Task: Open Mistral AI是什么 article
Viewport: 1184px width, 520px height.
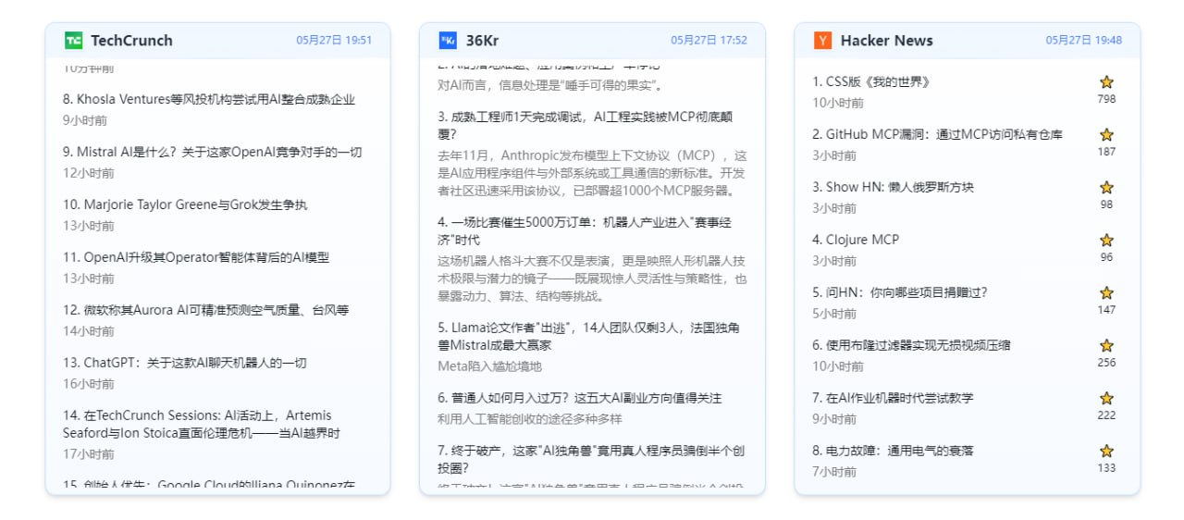Action: [x=213, y=152]
